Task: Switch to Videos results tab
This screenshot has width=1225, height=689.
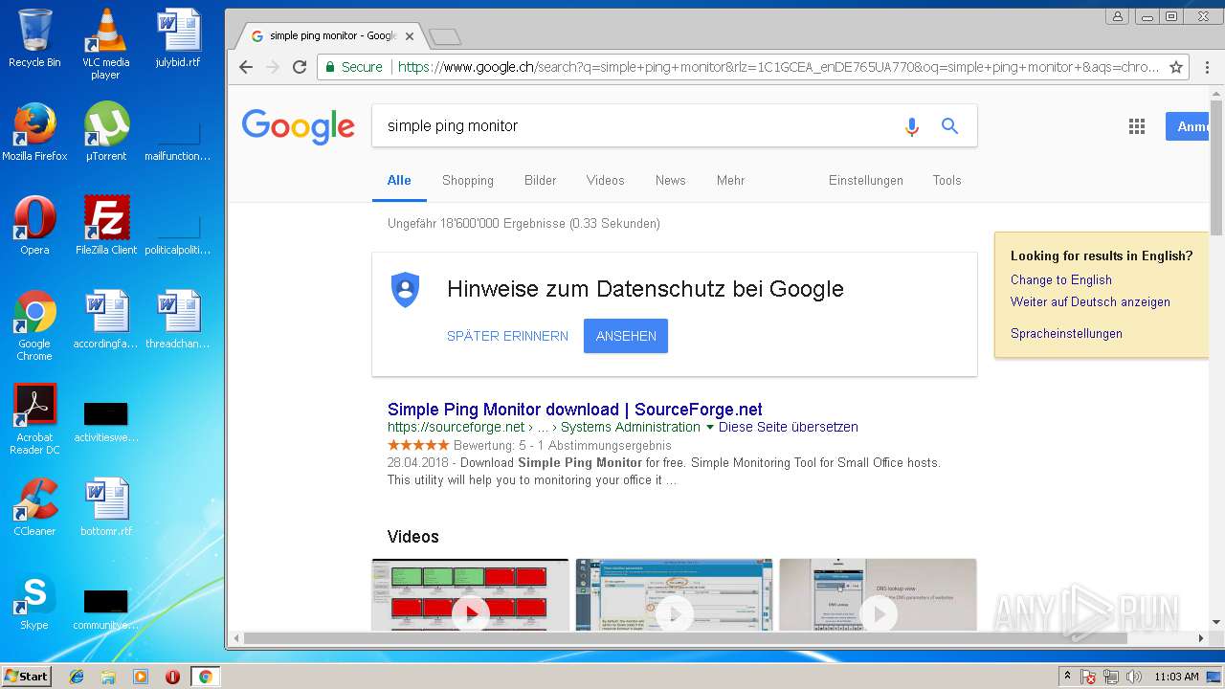Action: coord(605,180)
